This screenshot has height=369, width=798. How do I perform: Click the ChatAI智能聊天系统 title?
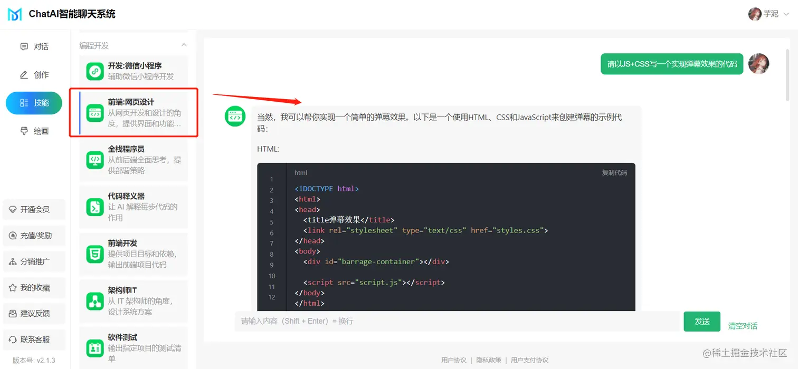72,14
